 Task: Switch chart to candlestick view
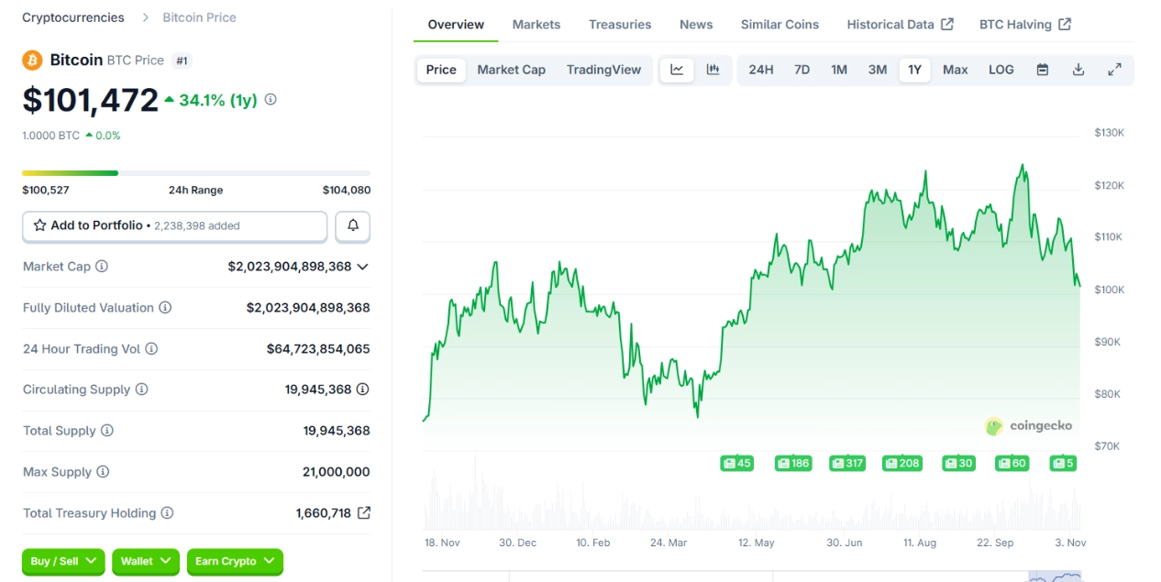pos(713,69)
